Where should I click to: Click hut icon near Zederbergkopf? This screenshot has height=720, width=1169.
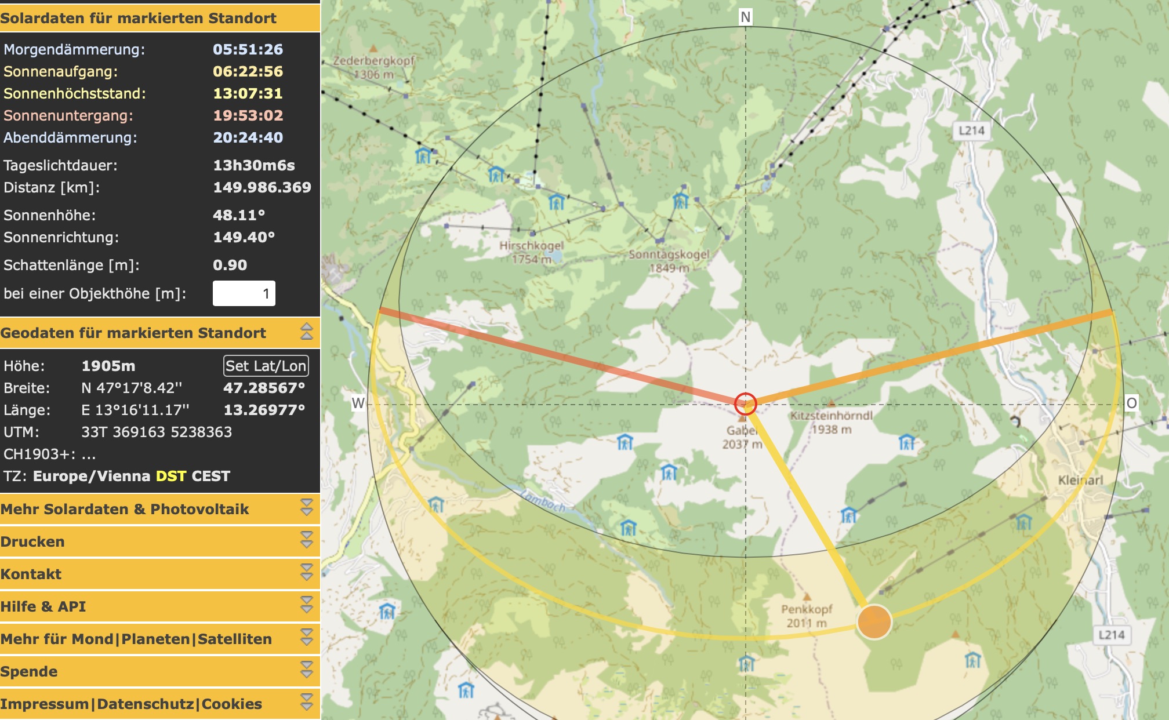pos(424,155)
